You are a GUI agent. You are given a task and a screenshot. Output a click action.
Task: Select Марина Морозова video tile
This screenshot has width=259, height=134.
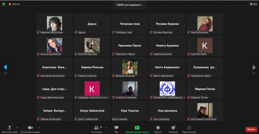coord(54,24)
